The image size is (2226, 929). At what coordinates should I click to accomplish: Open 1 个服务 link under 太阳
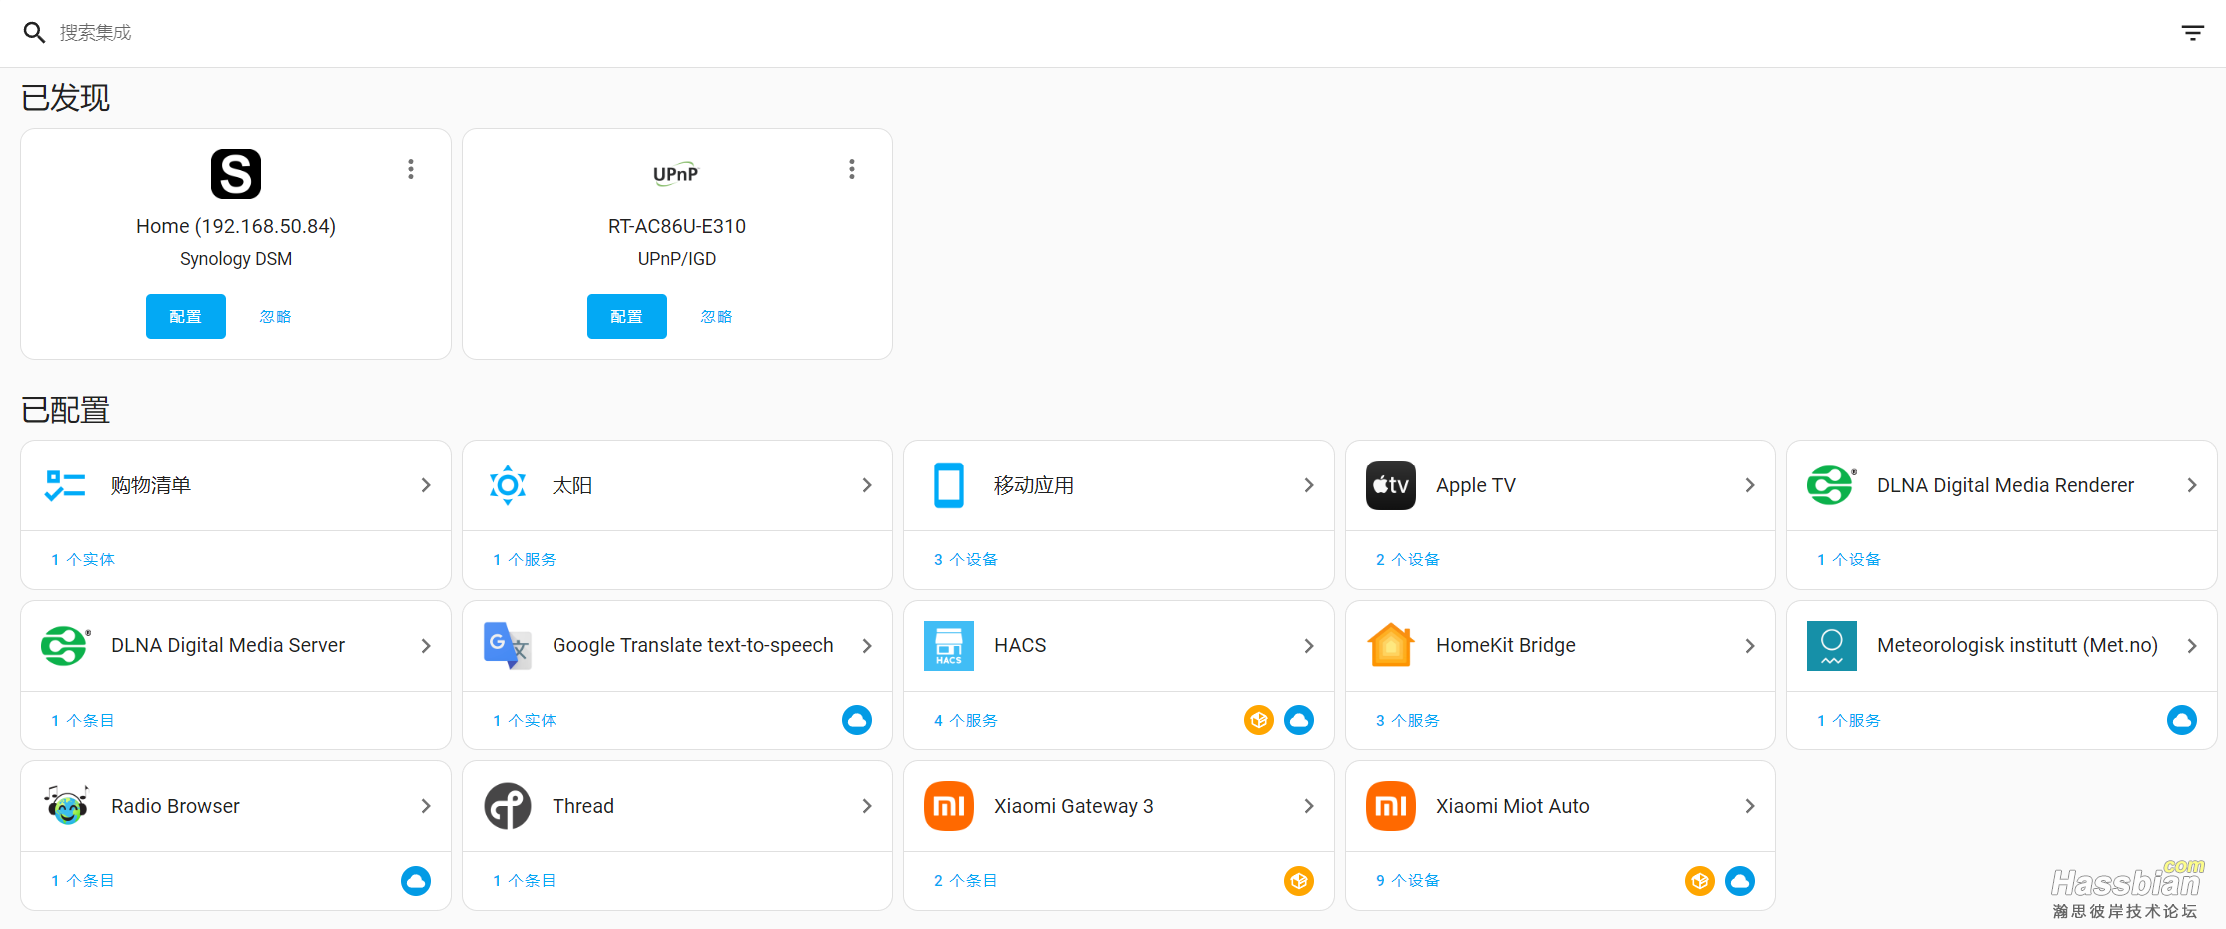[x=525, y=560]
